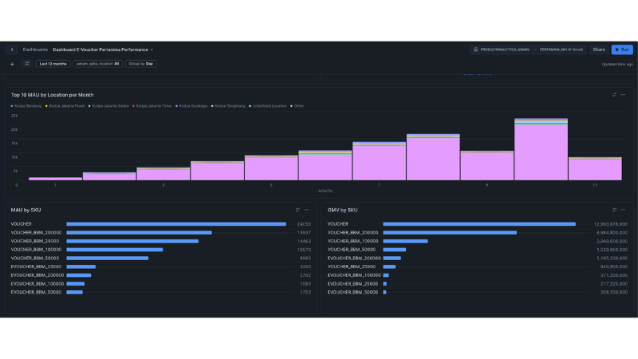
Task: Toggle Other legend series
Action: click(x=297, y=106)
